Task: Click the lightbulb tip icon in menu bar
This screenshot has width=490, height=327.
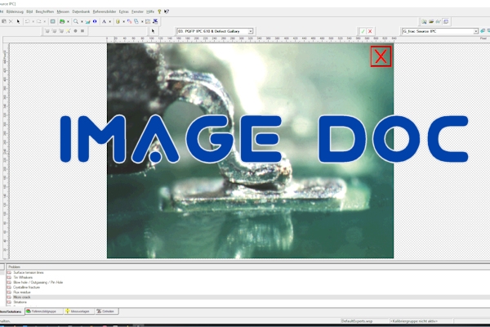Action: point(159,11)
